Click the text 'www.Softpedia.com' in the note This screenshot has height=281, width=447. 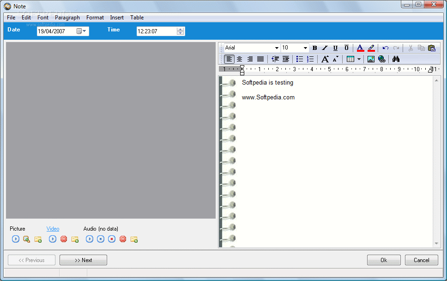click(x=268, y=97)
